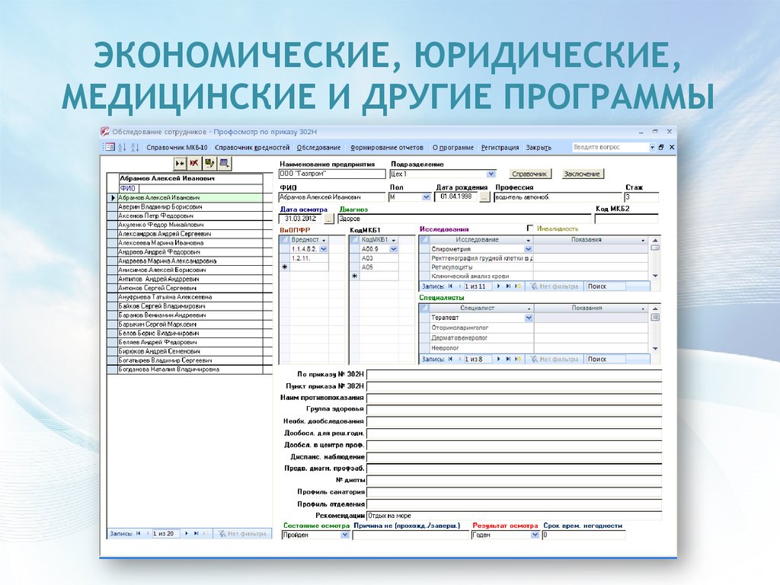Open the Справочник МКБ-10 menu
Screen dimensions: 780x585
(177, 148)
